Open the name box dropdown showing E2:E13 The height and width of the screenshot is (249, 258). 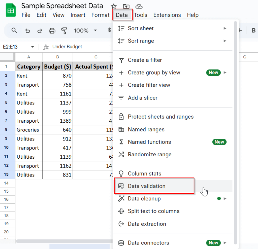(x=32, y=47)
